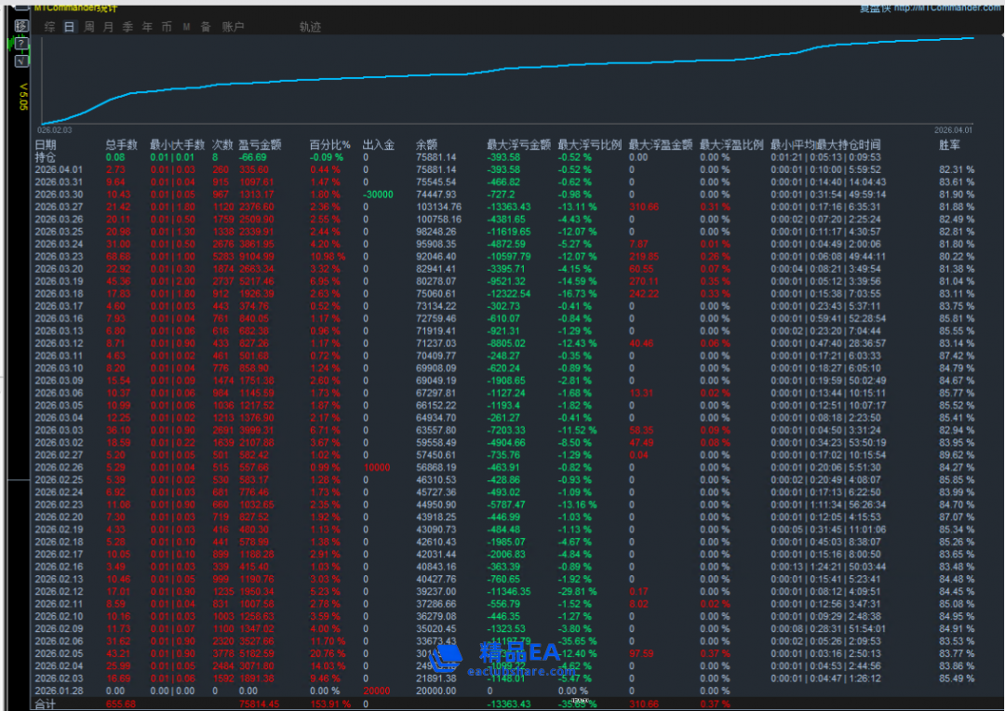Switch to the 账户 account tab
The width and height of the screenshot is (1005, 711).
click(233, 27)
